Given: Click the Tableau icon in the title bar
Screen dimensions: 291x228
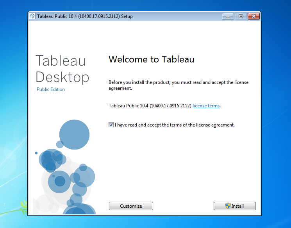Looking at the screenshot, I should coord(32,16).
